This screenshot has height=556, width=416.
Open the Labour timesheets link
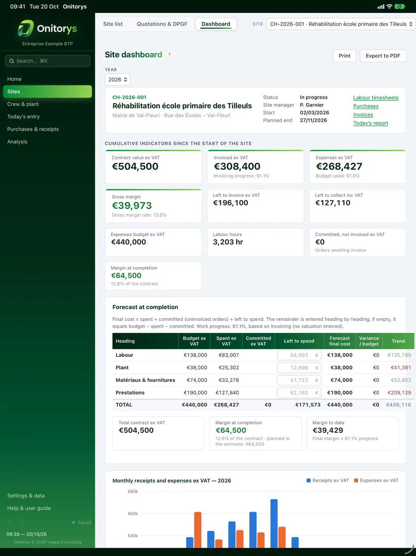coord(376,97)
